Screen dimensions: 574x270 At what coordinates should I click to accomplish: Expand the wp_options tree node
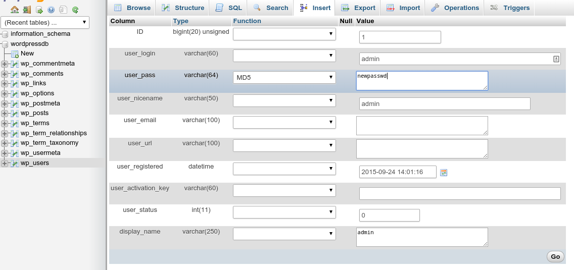5,94
